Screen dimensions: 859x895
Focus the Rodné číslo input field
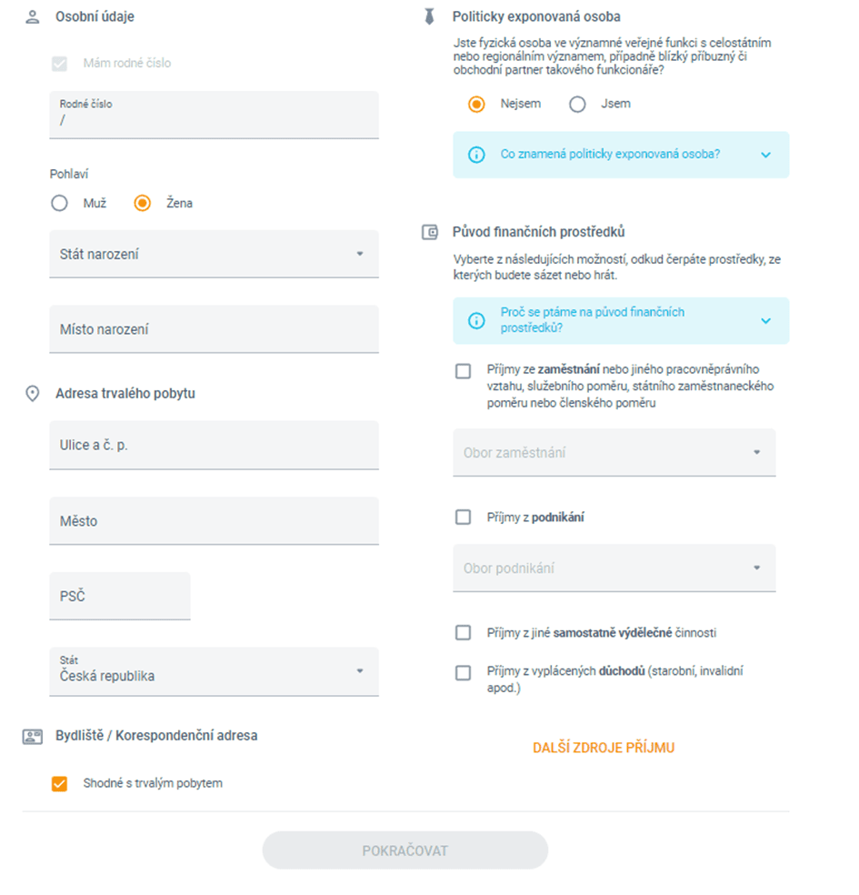tap(214, 115)
